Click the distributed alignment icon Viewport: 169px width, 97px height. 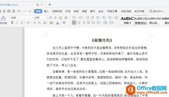point(93,23)
